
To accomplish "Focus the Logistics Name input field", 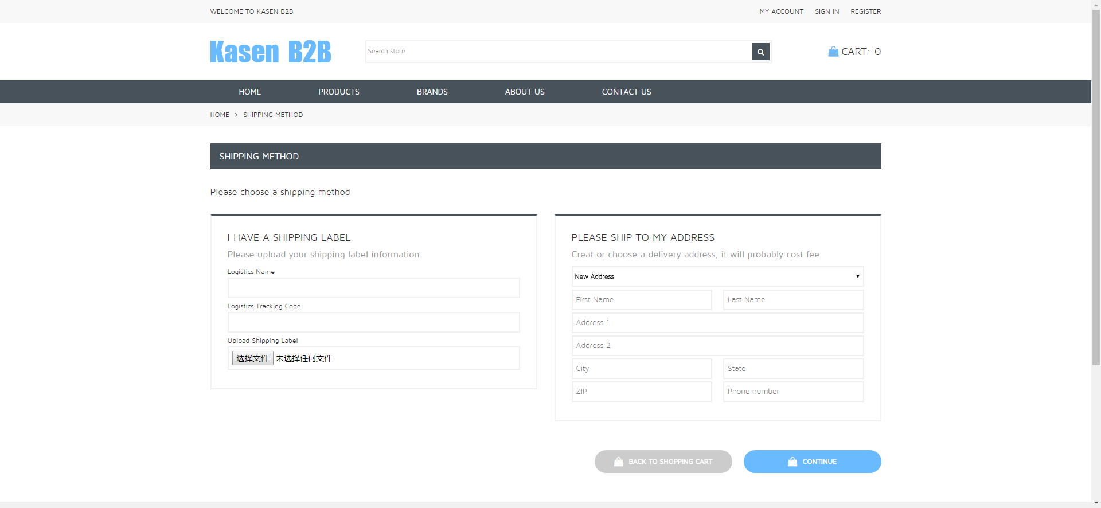I will (373, 288).
